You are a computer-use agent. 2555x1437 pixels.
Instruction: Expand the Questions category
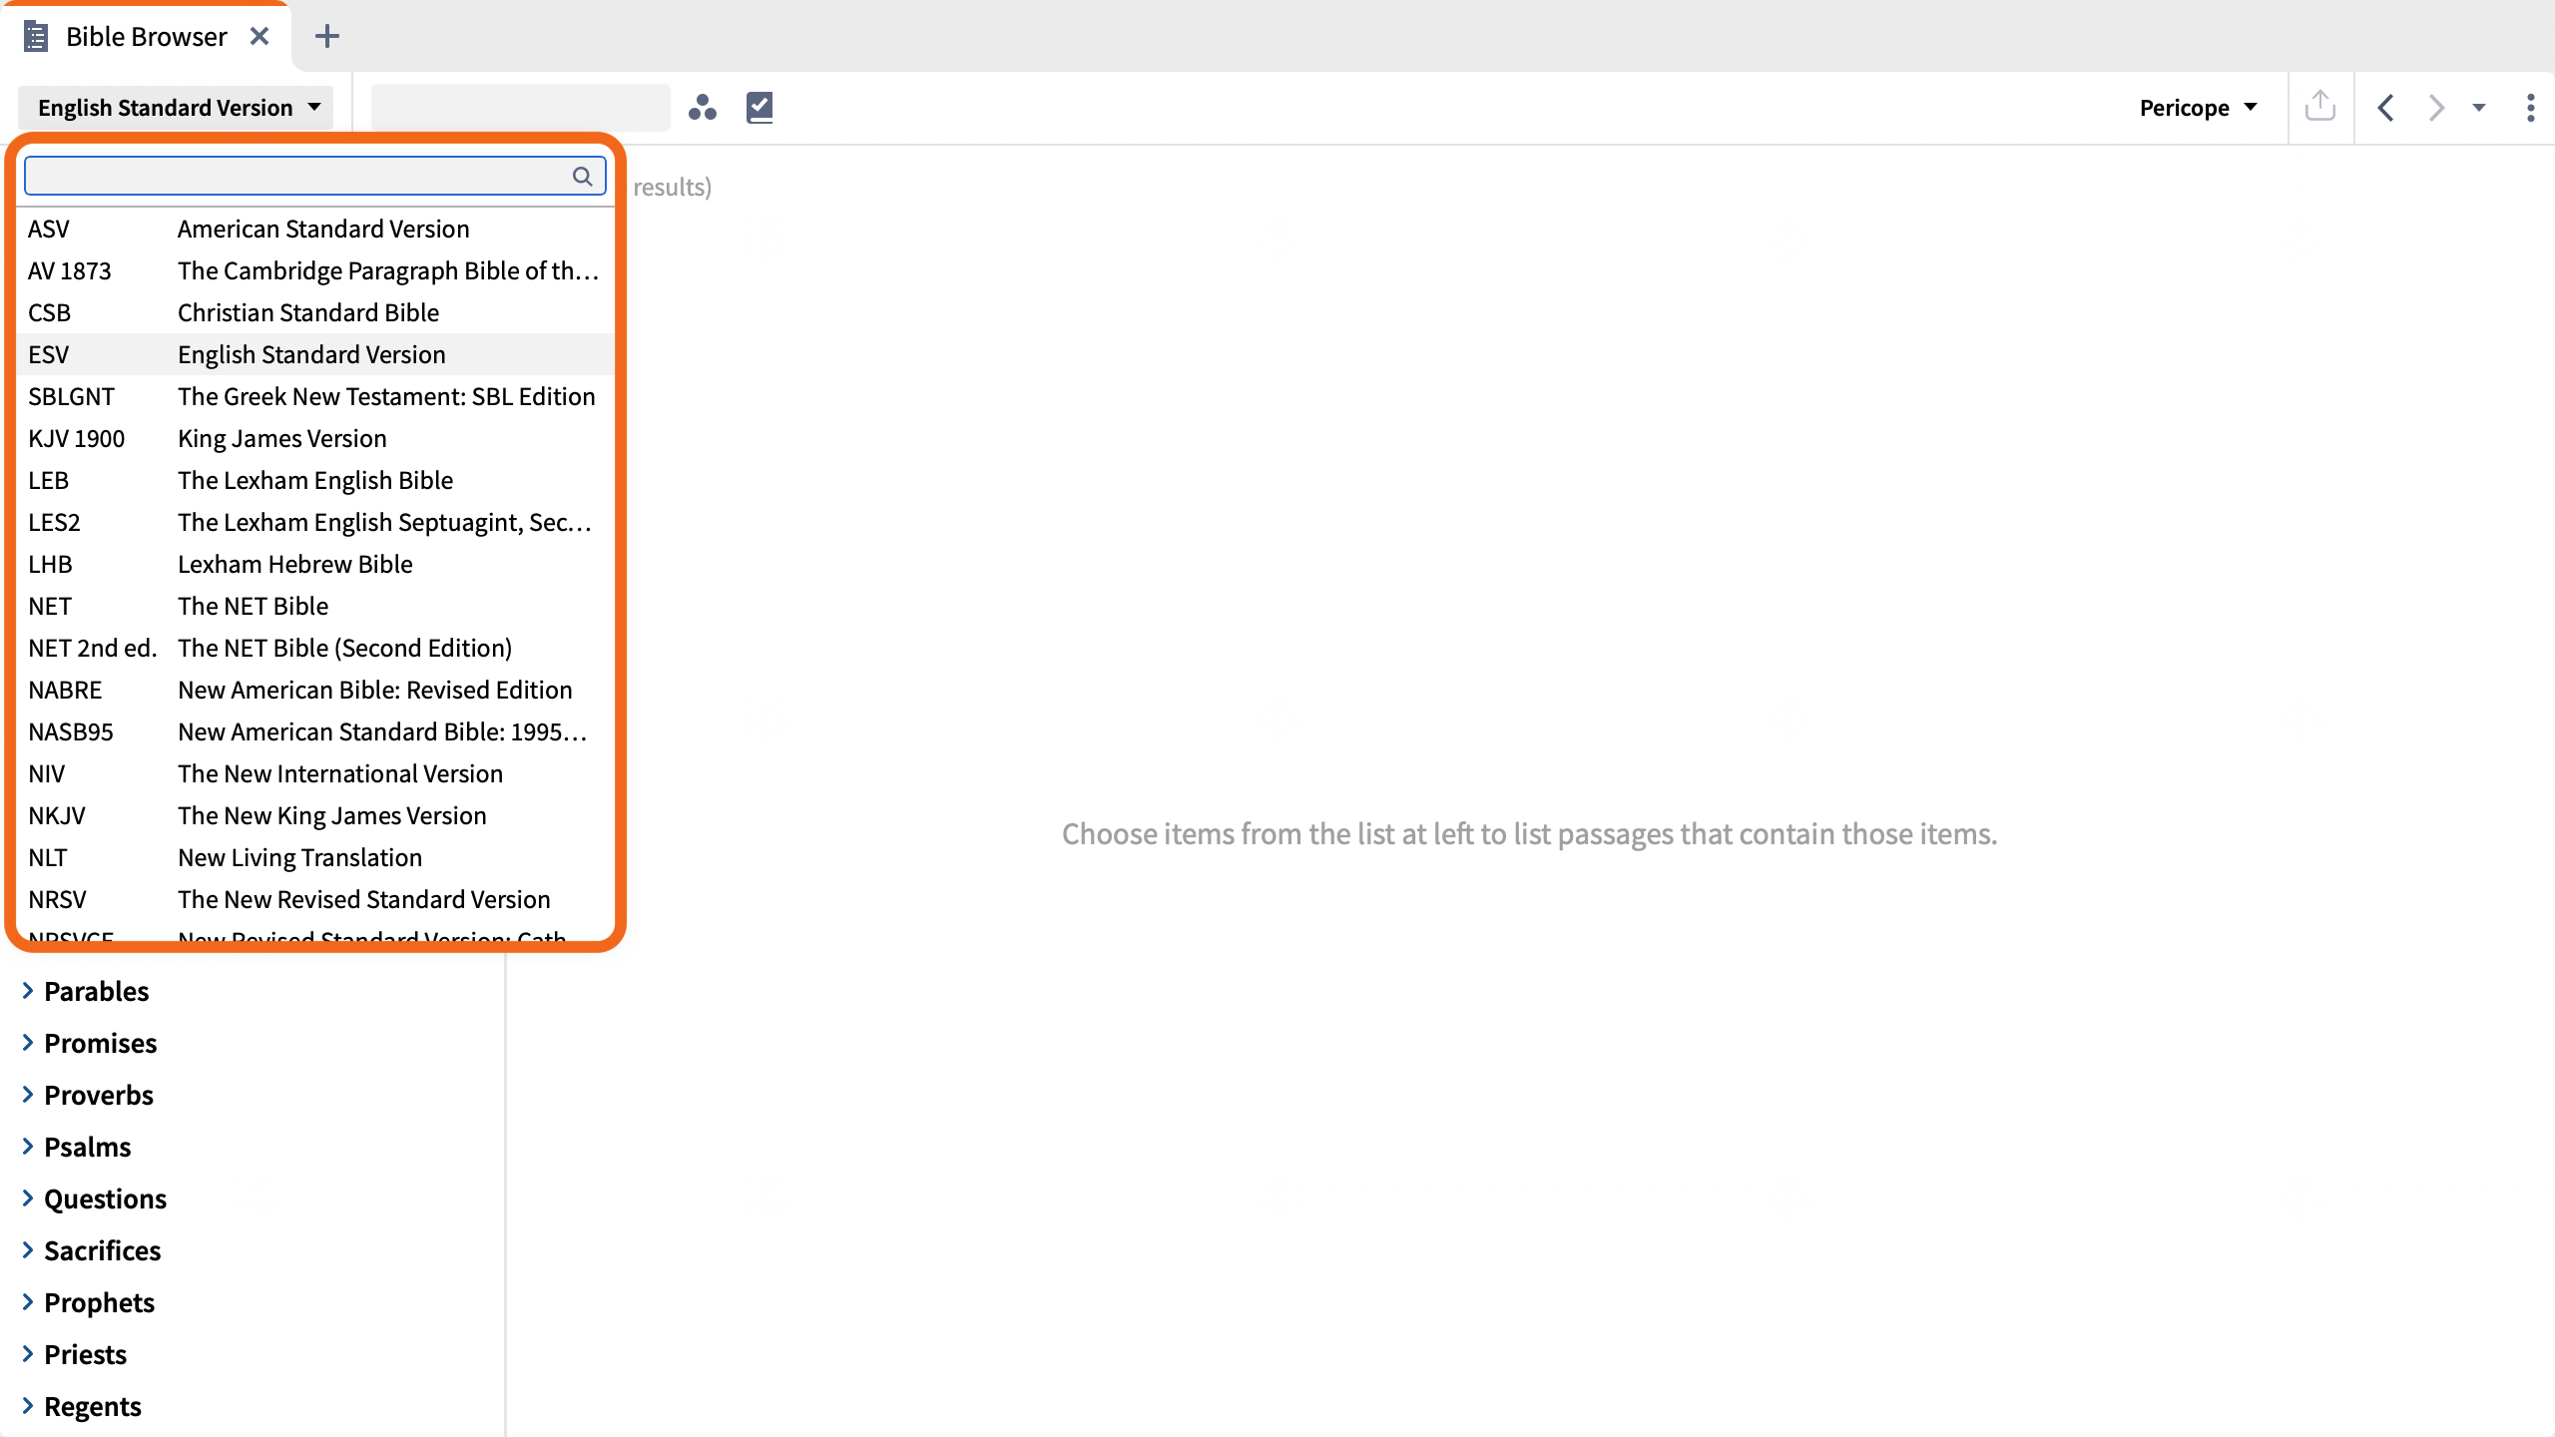28,1198
